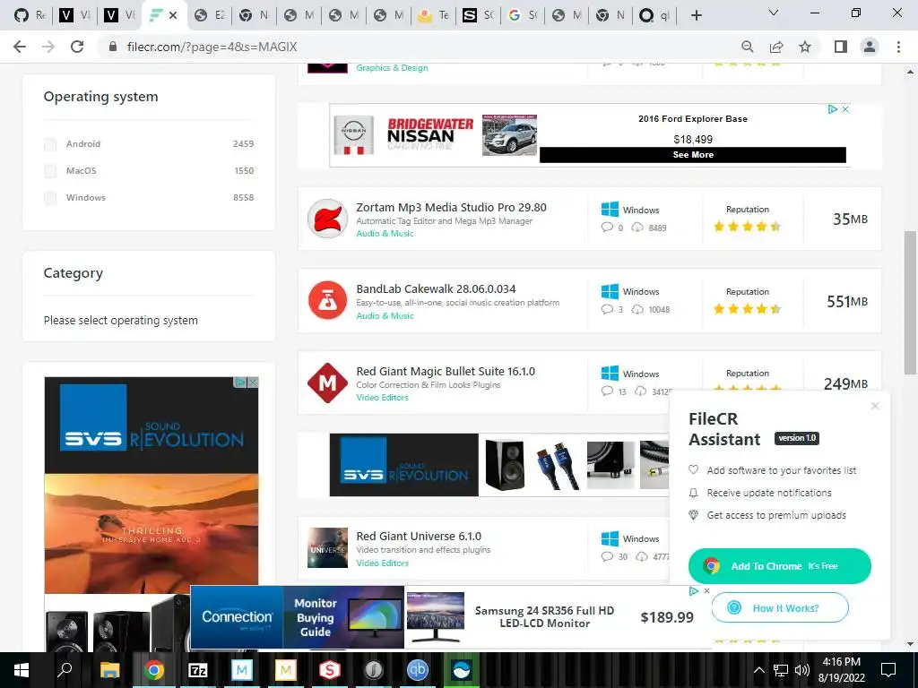This screenshot has width=918, height=688.
Task: Check the MacOS operating system filter
Action: click(50, 171)
